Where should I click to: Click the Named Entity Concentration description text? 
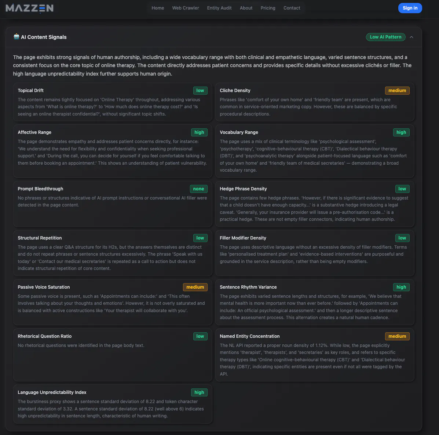tap(312, 359)
